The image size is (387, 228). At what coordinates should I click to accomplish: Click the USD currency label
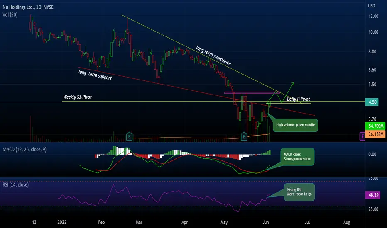(372, 6)
